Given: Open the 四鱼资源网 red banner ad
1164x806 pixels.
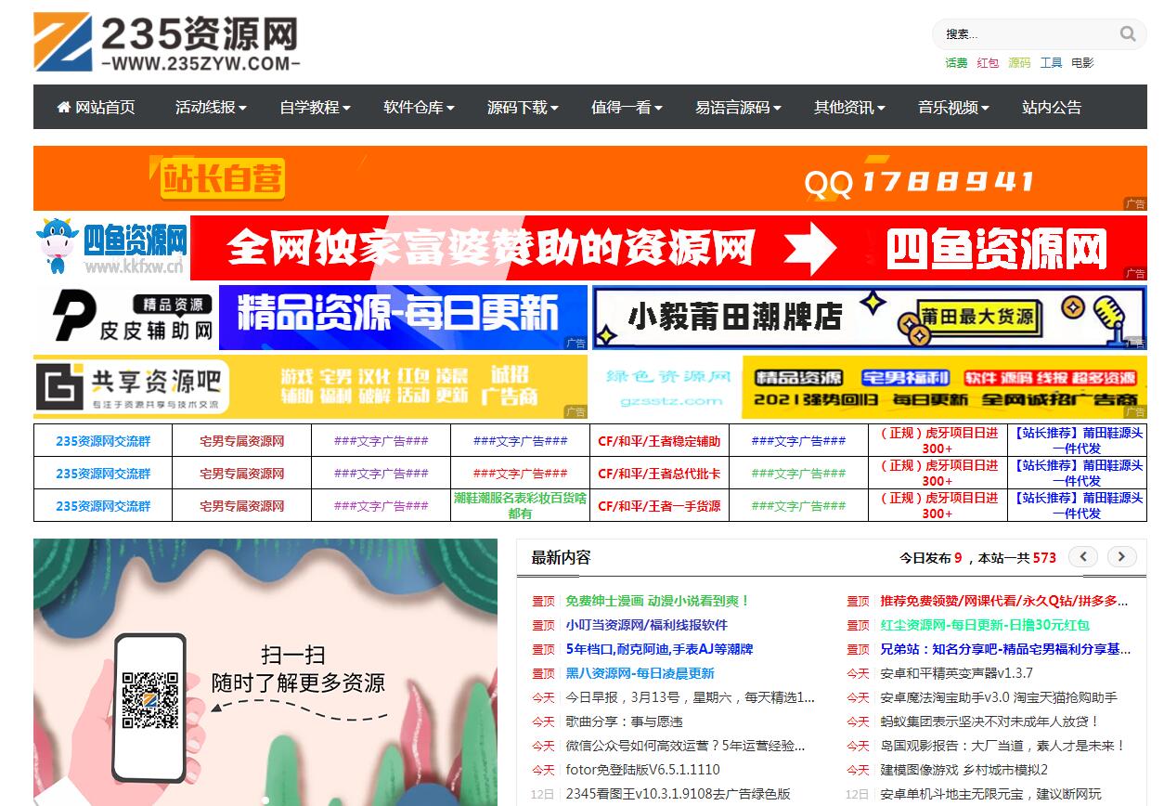Looking at the screenshot, I should tap(590, 248).
